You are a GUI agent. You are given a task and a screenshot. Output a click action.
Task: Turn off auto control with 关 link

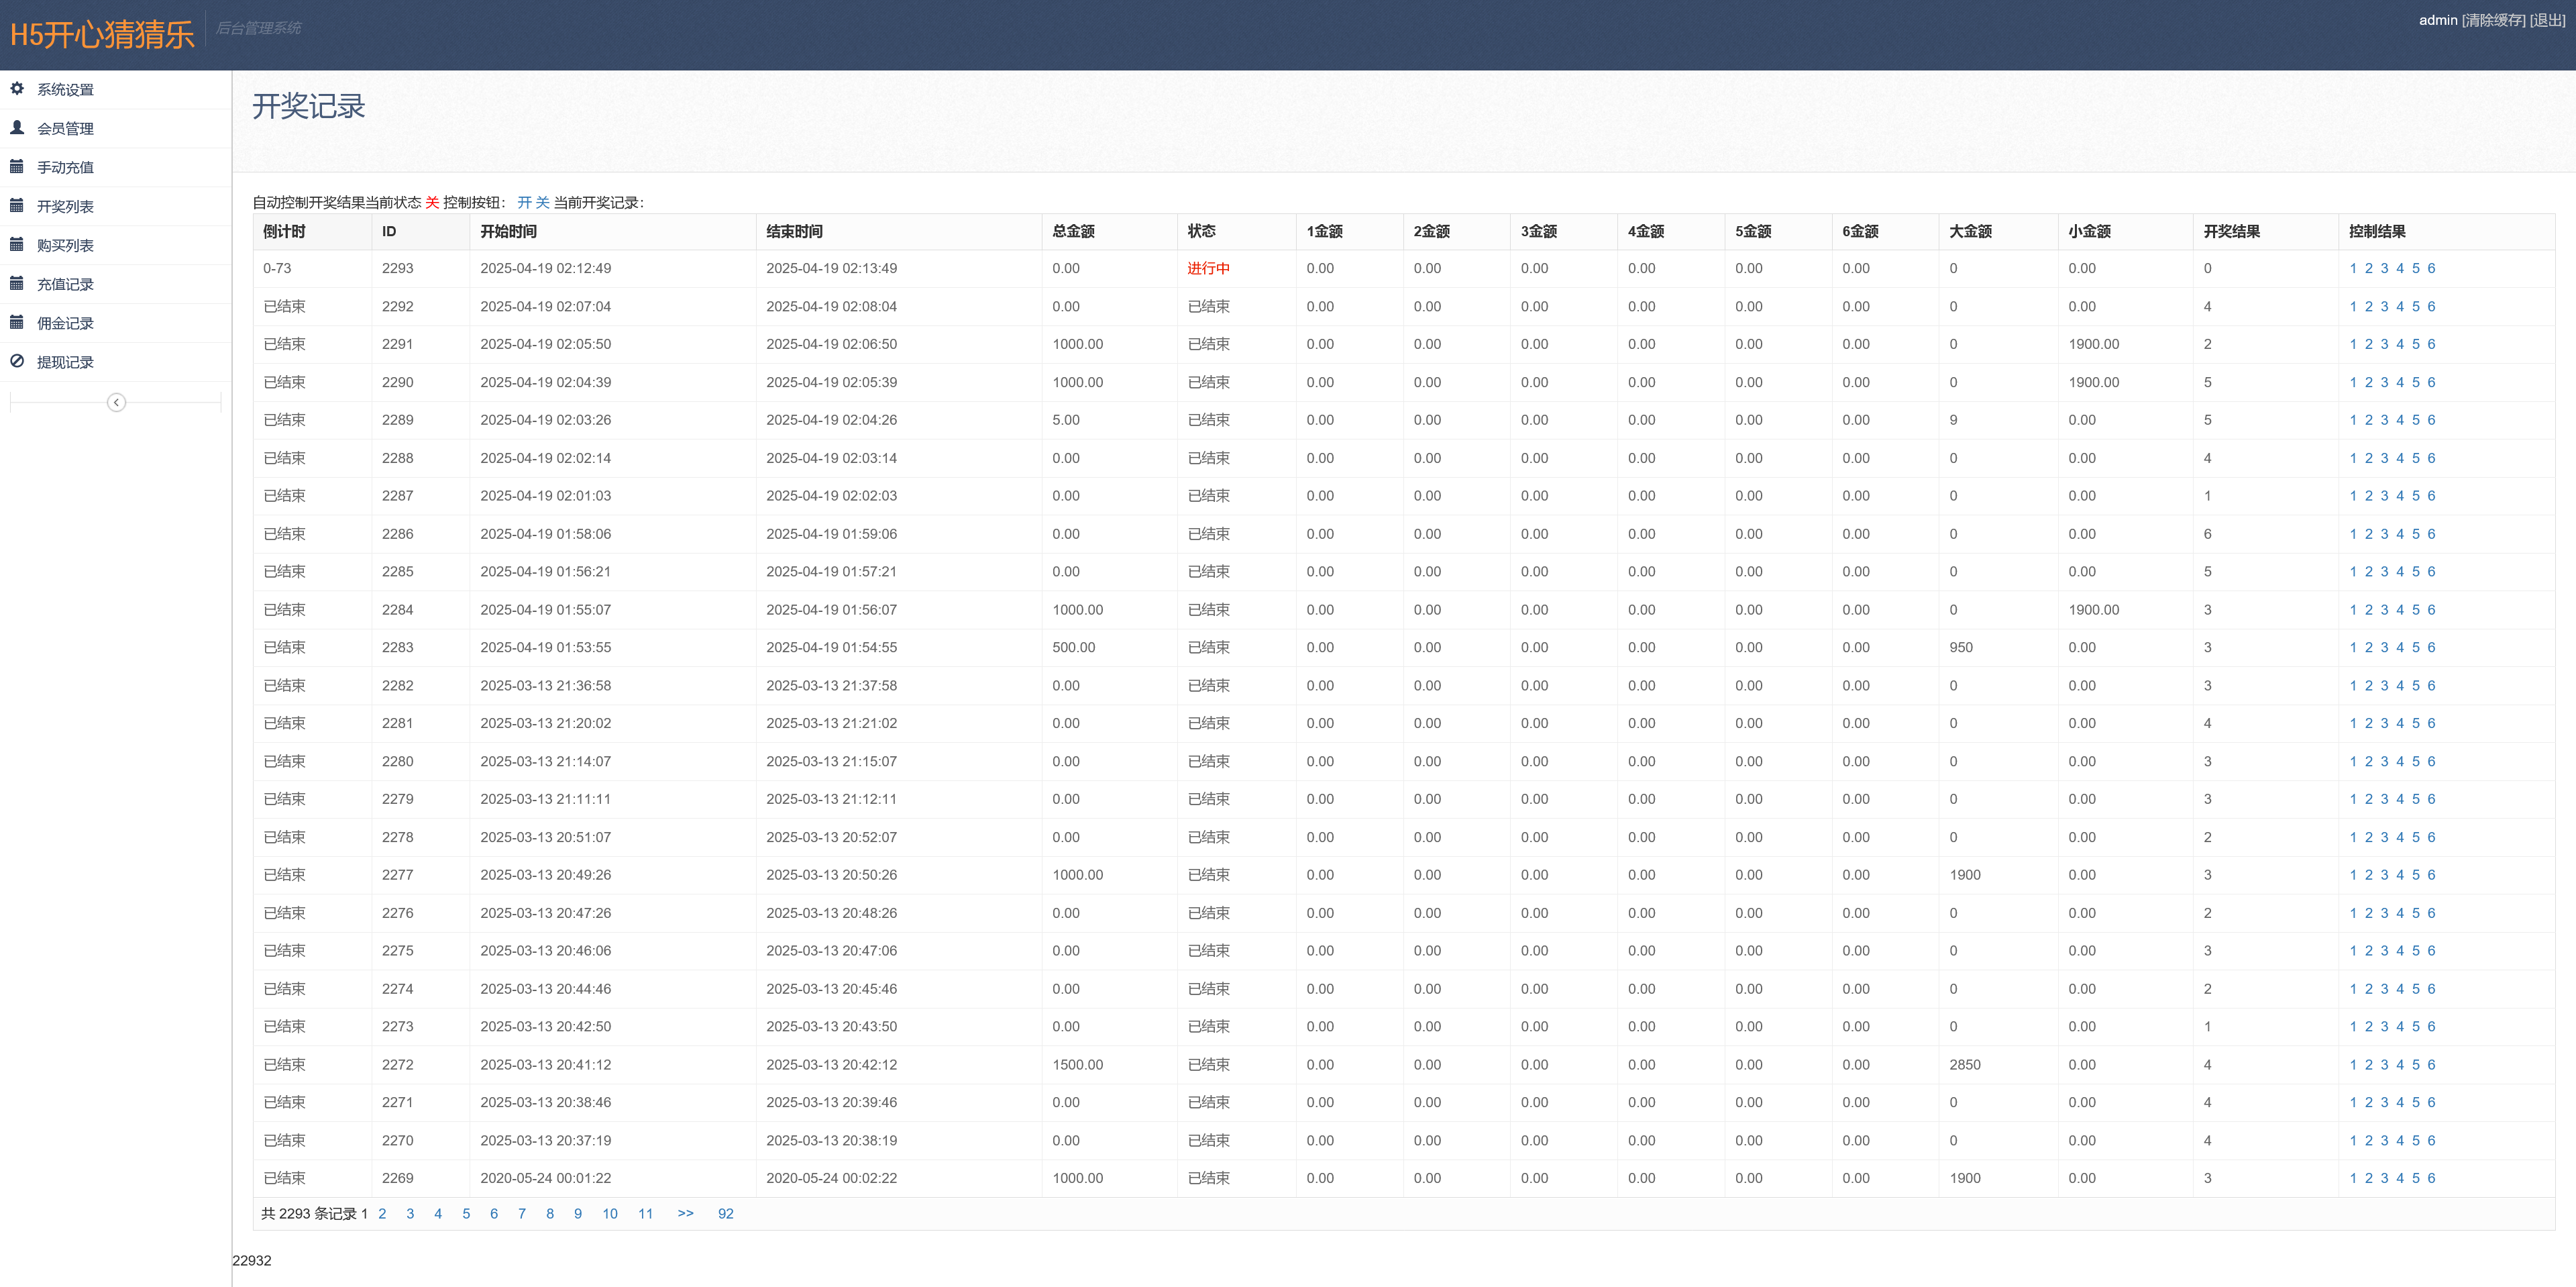click(x=543, y=203)
